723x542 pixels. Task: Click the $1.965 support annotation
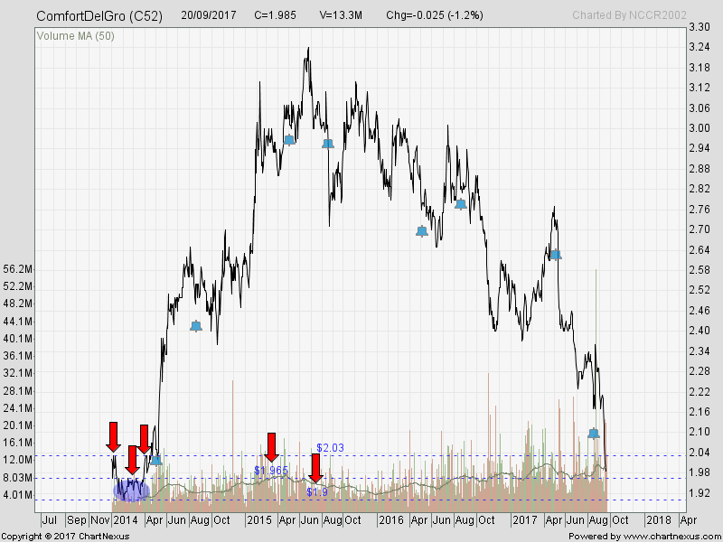(x=271, y=472)
